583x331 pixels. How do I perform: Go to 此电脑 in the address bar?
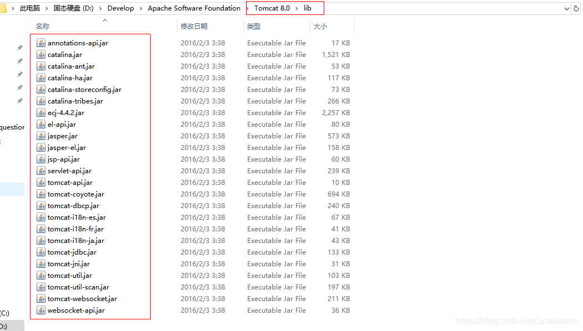click(x=30, y=8)
